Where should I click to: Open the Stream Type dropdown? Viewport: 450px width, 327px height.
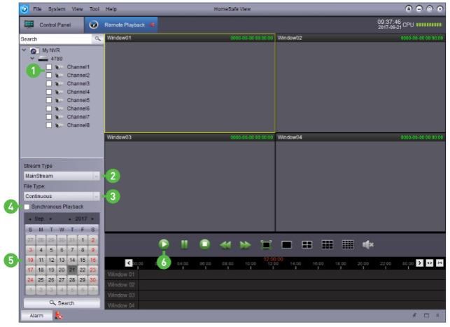tap(96, 176)
